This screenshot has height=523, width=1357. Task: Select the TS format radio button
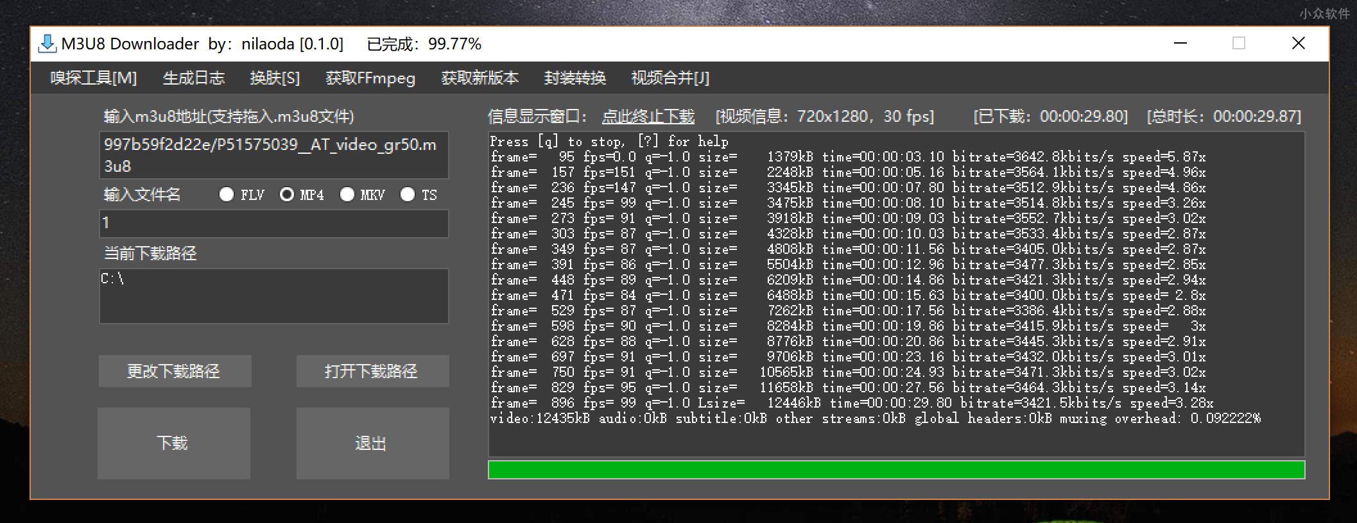(408, 194)
